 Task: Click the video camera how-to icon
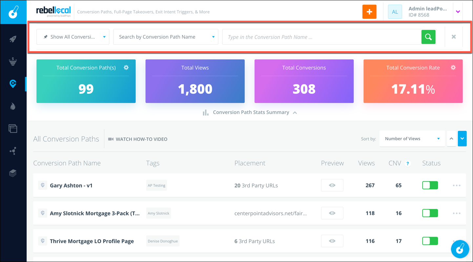(x=111, y=139)
